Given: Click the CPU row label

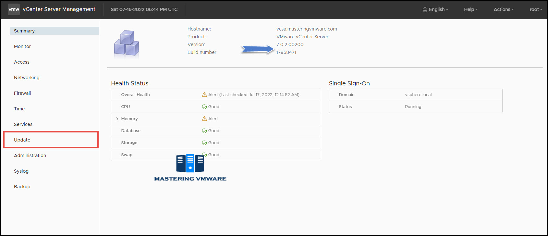Looking at the screenshot, I should [x=126, y=107].
